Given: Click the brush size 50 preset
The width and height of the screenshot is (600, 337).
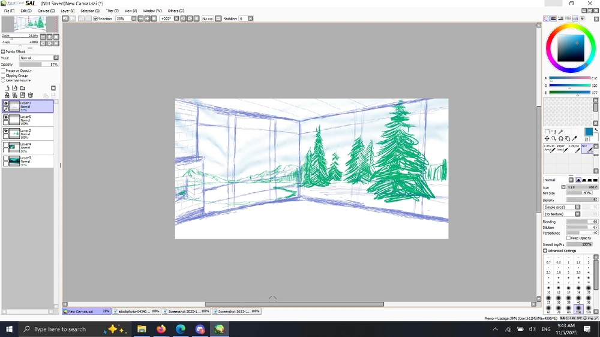Looking at the screenshot, I should [588, 298].
